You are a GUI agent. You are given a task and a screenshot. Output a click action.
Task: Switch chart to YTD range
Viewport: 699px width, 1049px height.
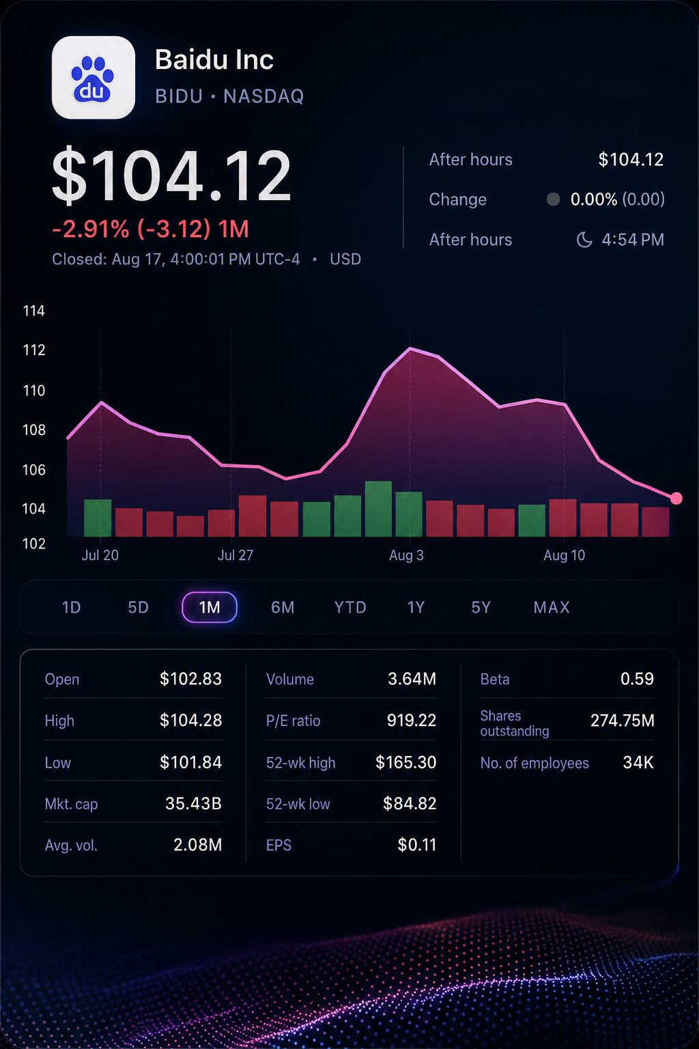pos(350,607)
